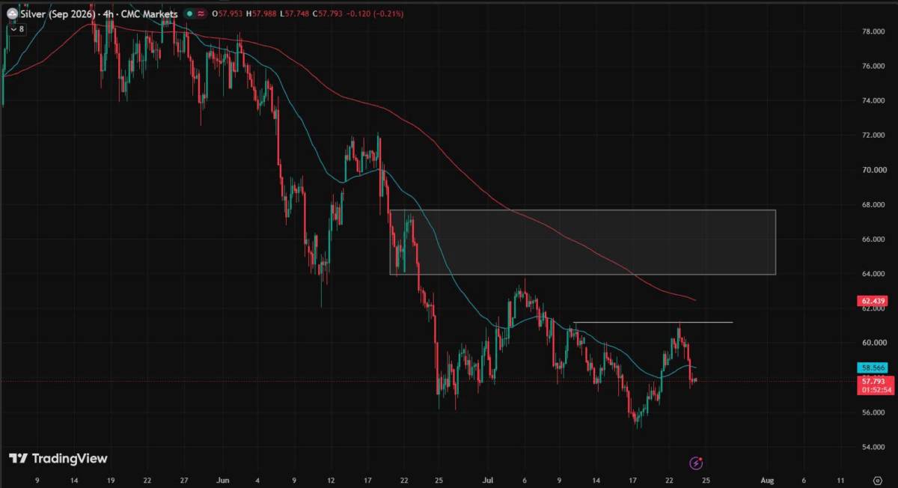The image size is (898, 488).
Task: Expand the collapsed indicators legend showing 8
Action: pyautogui.click(x=16, y=29)
